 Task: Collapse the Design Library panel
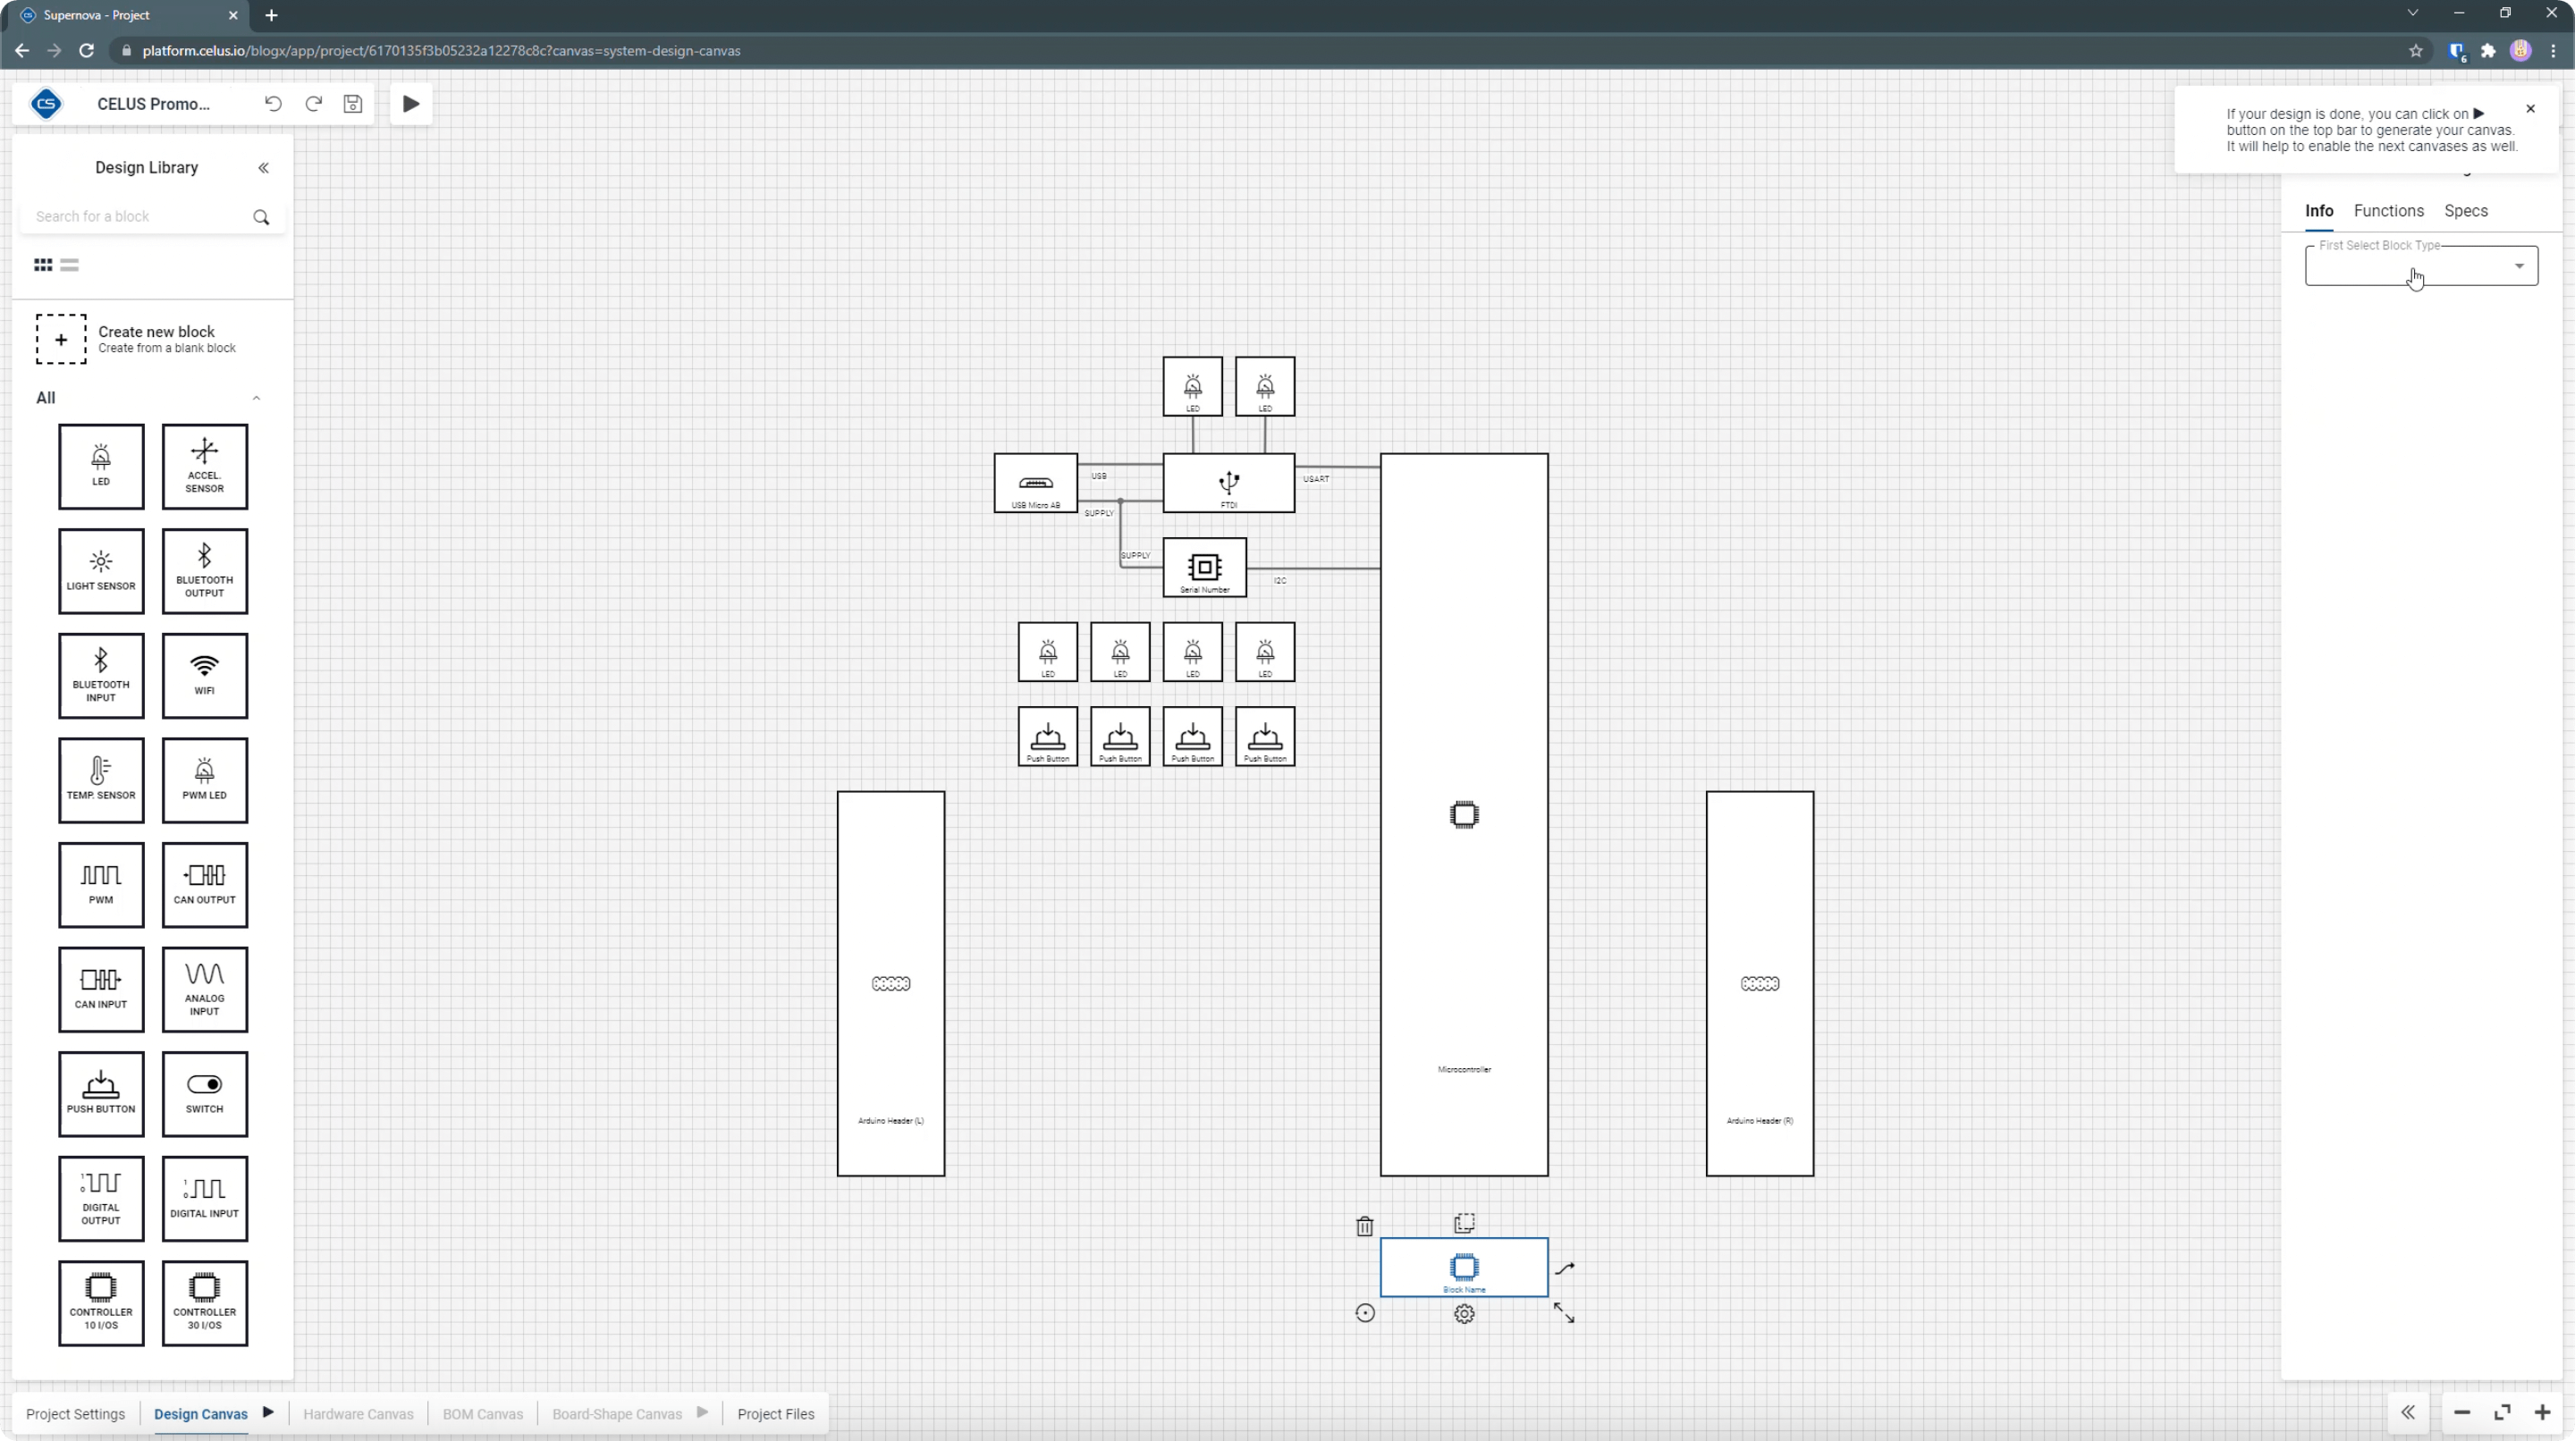point(264,168)
